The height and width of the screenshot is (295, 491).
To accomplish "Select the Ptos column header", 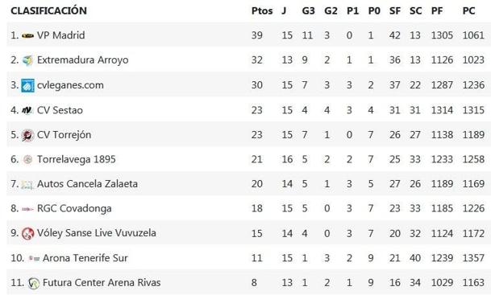I will coord(262,11).
